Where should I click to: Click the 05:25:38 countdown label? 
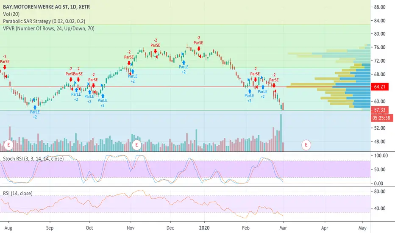coord(381,118)
